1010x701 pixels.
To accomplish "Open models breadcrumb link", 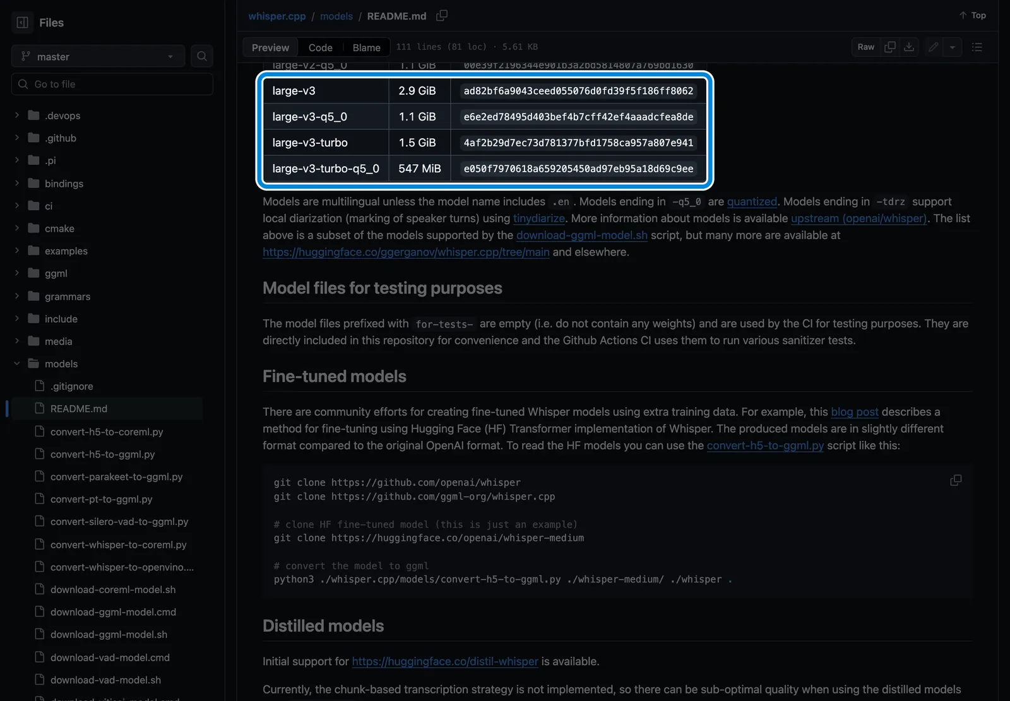I will coord(336,16).
